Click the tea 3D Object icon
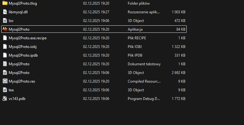244x125 pixels. click(x=5, y=90)
